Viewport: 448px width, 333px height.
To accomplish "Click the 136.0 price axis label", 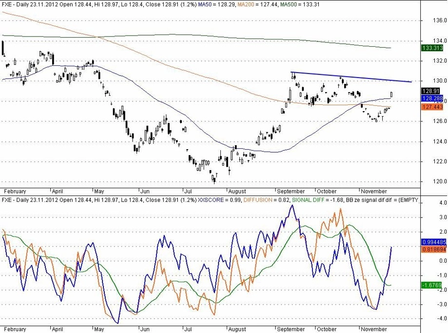I will 439,20.
